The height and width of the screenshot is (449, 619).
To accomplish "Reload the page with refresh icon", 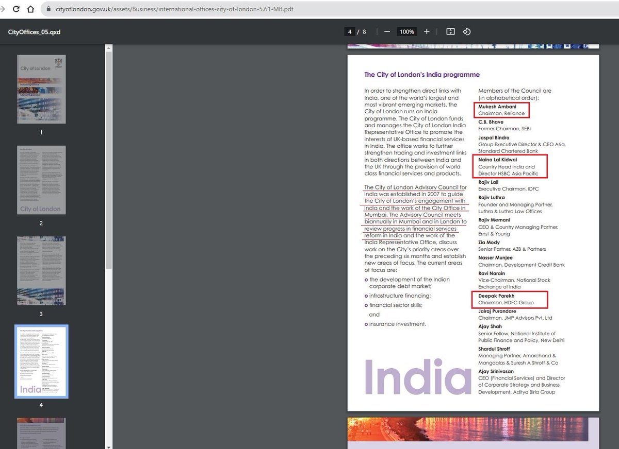I will point(17,9).
